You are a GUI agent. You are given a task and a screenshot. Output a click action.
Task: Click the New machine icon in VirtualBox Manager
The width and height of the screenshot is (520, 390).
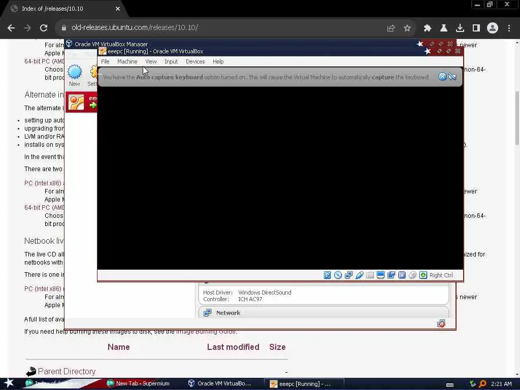tap(74, 75)
